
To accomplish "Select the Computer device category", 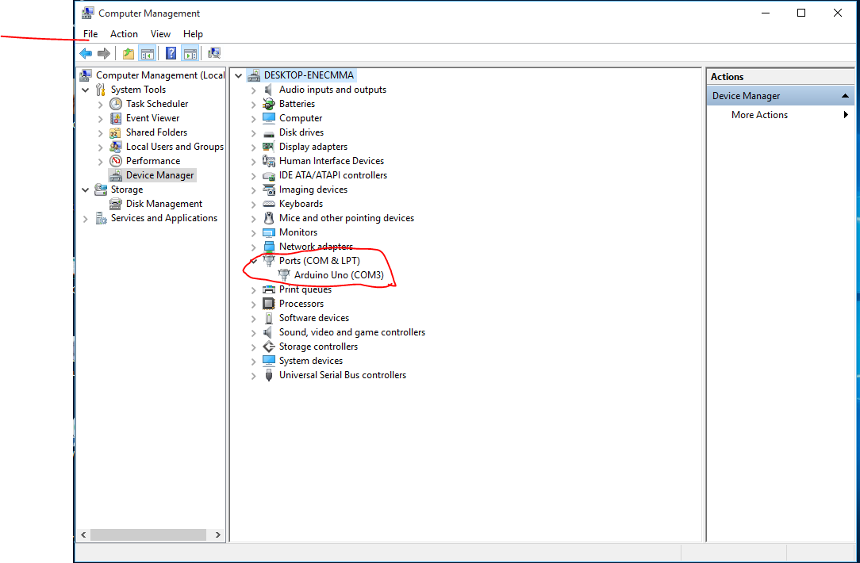I will [301, 118].
